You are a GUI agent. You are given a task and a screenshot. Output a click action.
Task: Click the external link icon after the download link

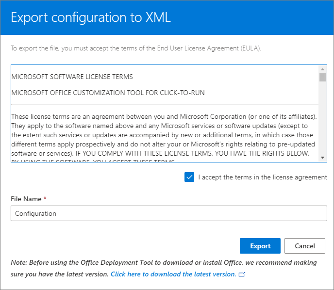click(x=242, y=274)
